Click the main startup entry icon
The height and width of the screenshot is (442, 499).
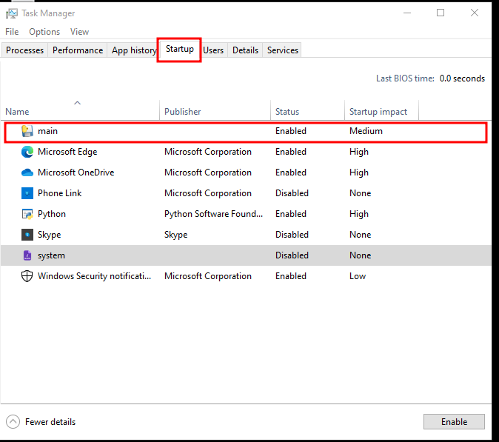tap(27, 131)
